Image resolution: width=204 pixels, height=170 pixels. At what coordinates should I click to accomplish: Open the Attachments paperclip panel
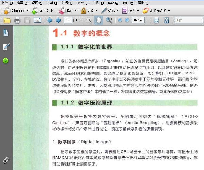click(x=6, y=160)
